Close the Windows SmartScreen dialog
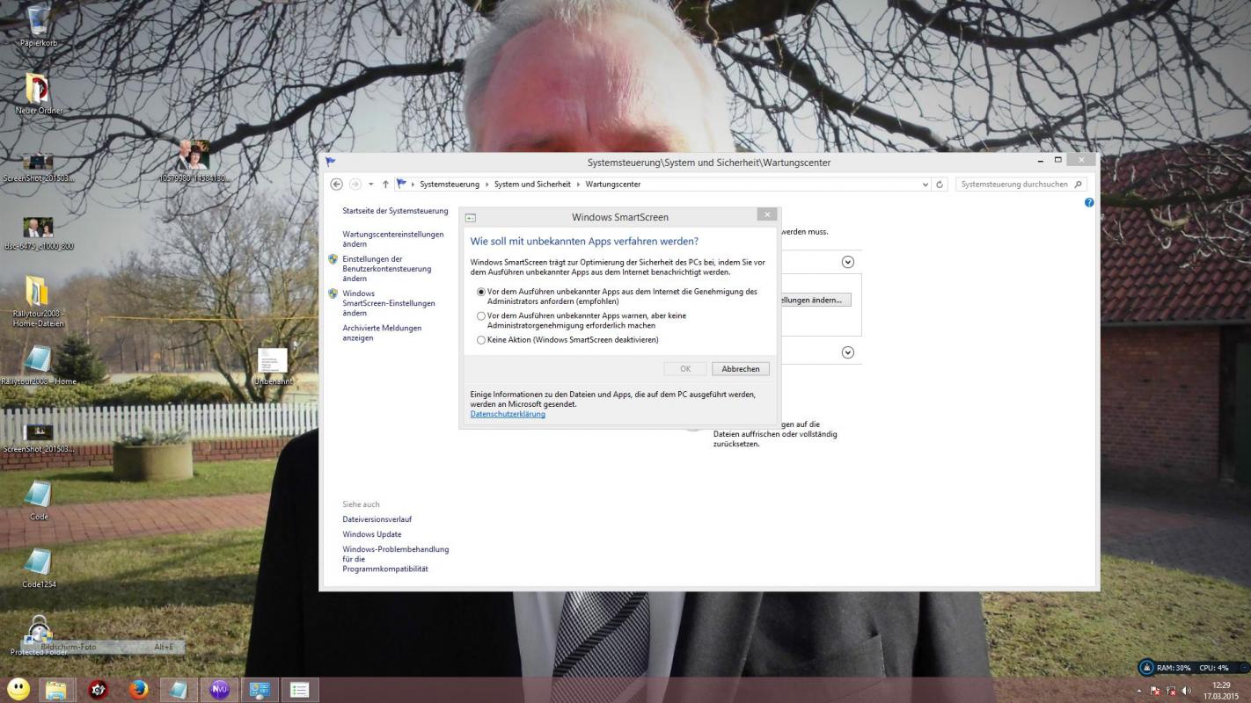1251x703 pixels. [x=766, y=214]
